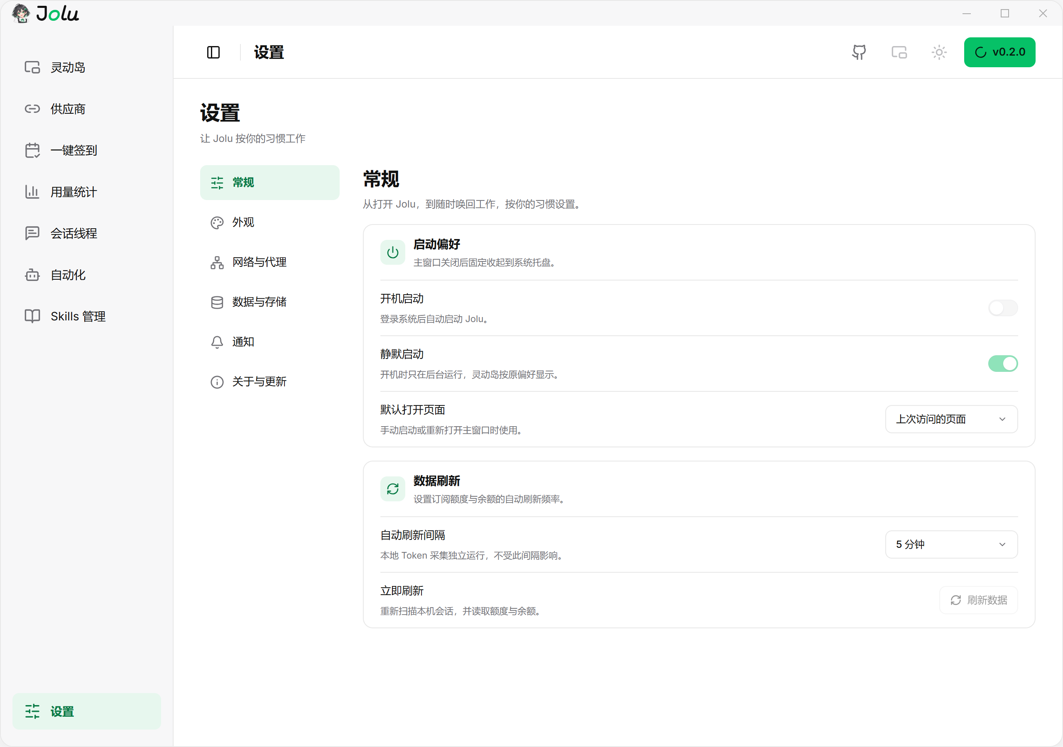The width and height of the screenshot is (1063, 747).
Task: Open the 自动刷新间隔 dropdown
Action: click(951, 545)
